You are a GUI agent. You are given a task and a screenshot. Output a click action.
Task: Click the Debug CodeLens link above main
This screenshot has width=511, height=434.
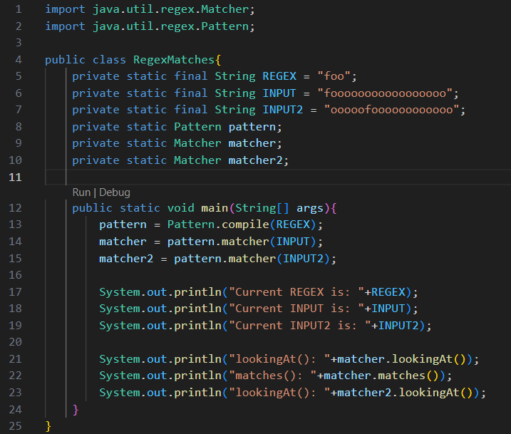click(x=115, y=192)
